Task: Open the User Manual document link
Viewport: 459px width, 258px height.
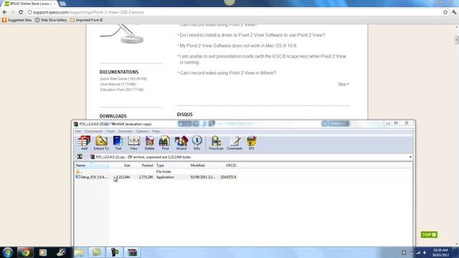Action: (x=118, y=85)
